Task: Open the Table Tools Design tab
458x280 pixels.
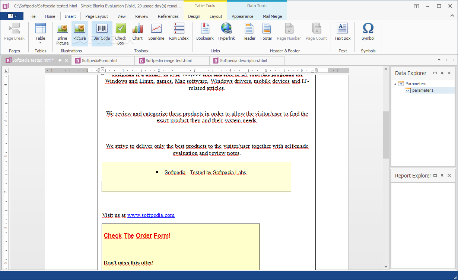Action: click(194, 16)
